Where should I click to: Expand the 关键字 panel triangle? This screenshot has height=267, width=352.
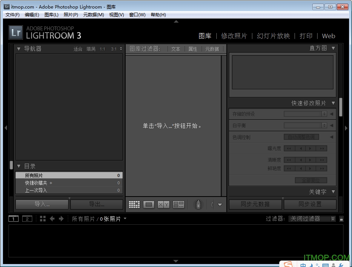333,192
